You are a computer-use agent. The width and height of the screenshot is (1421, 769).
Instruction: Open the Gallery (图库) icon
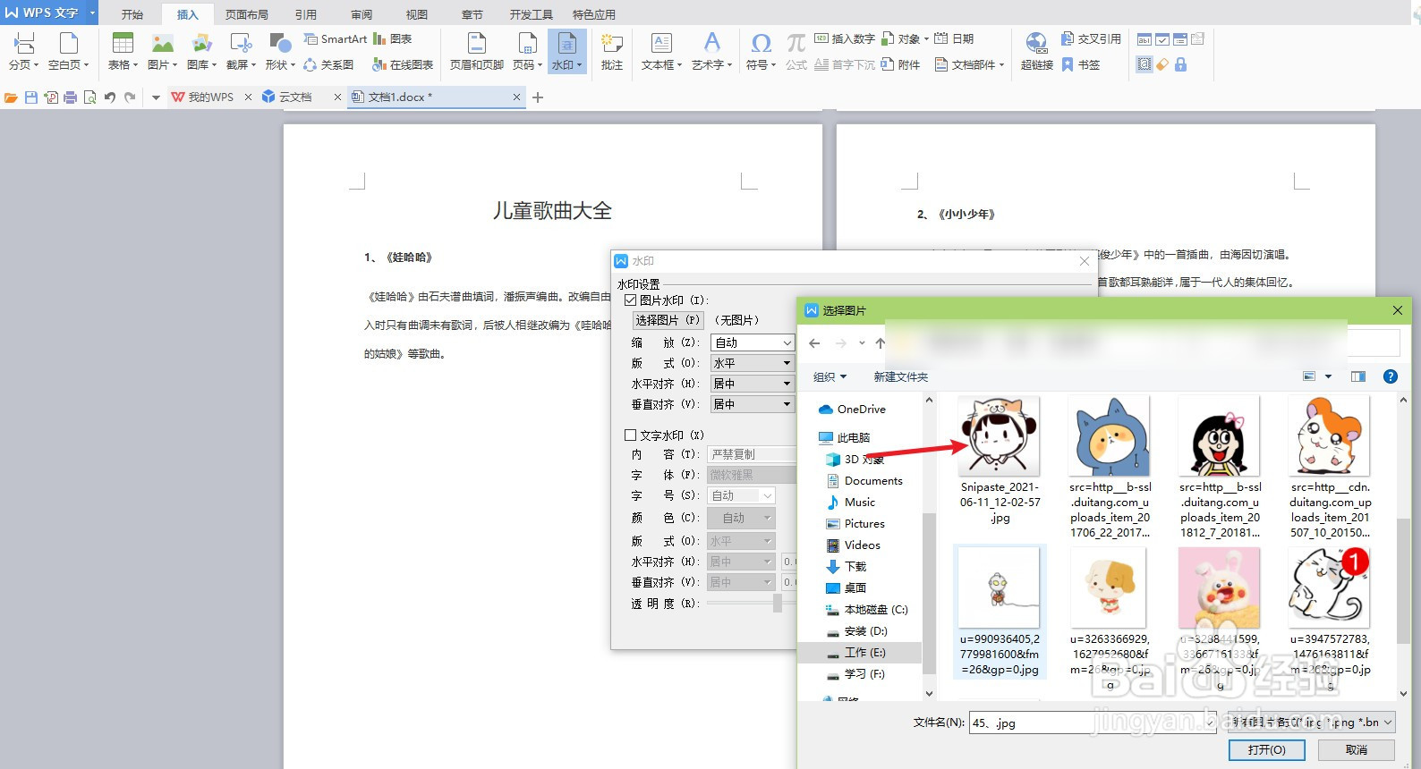[202, 51]
